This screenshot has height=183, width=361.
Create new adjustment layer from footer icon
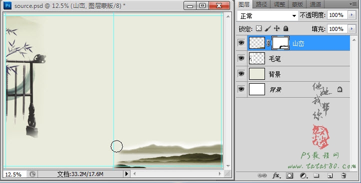pyautogui.click(x=303, y=176)
